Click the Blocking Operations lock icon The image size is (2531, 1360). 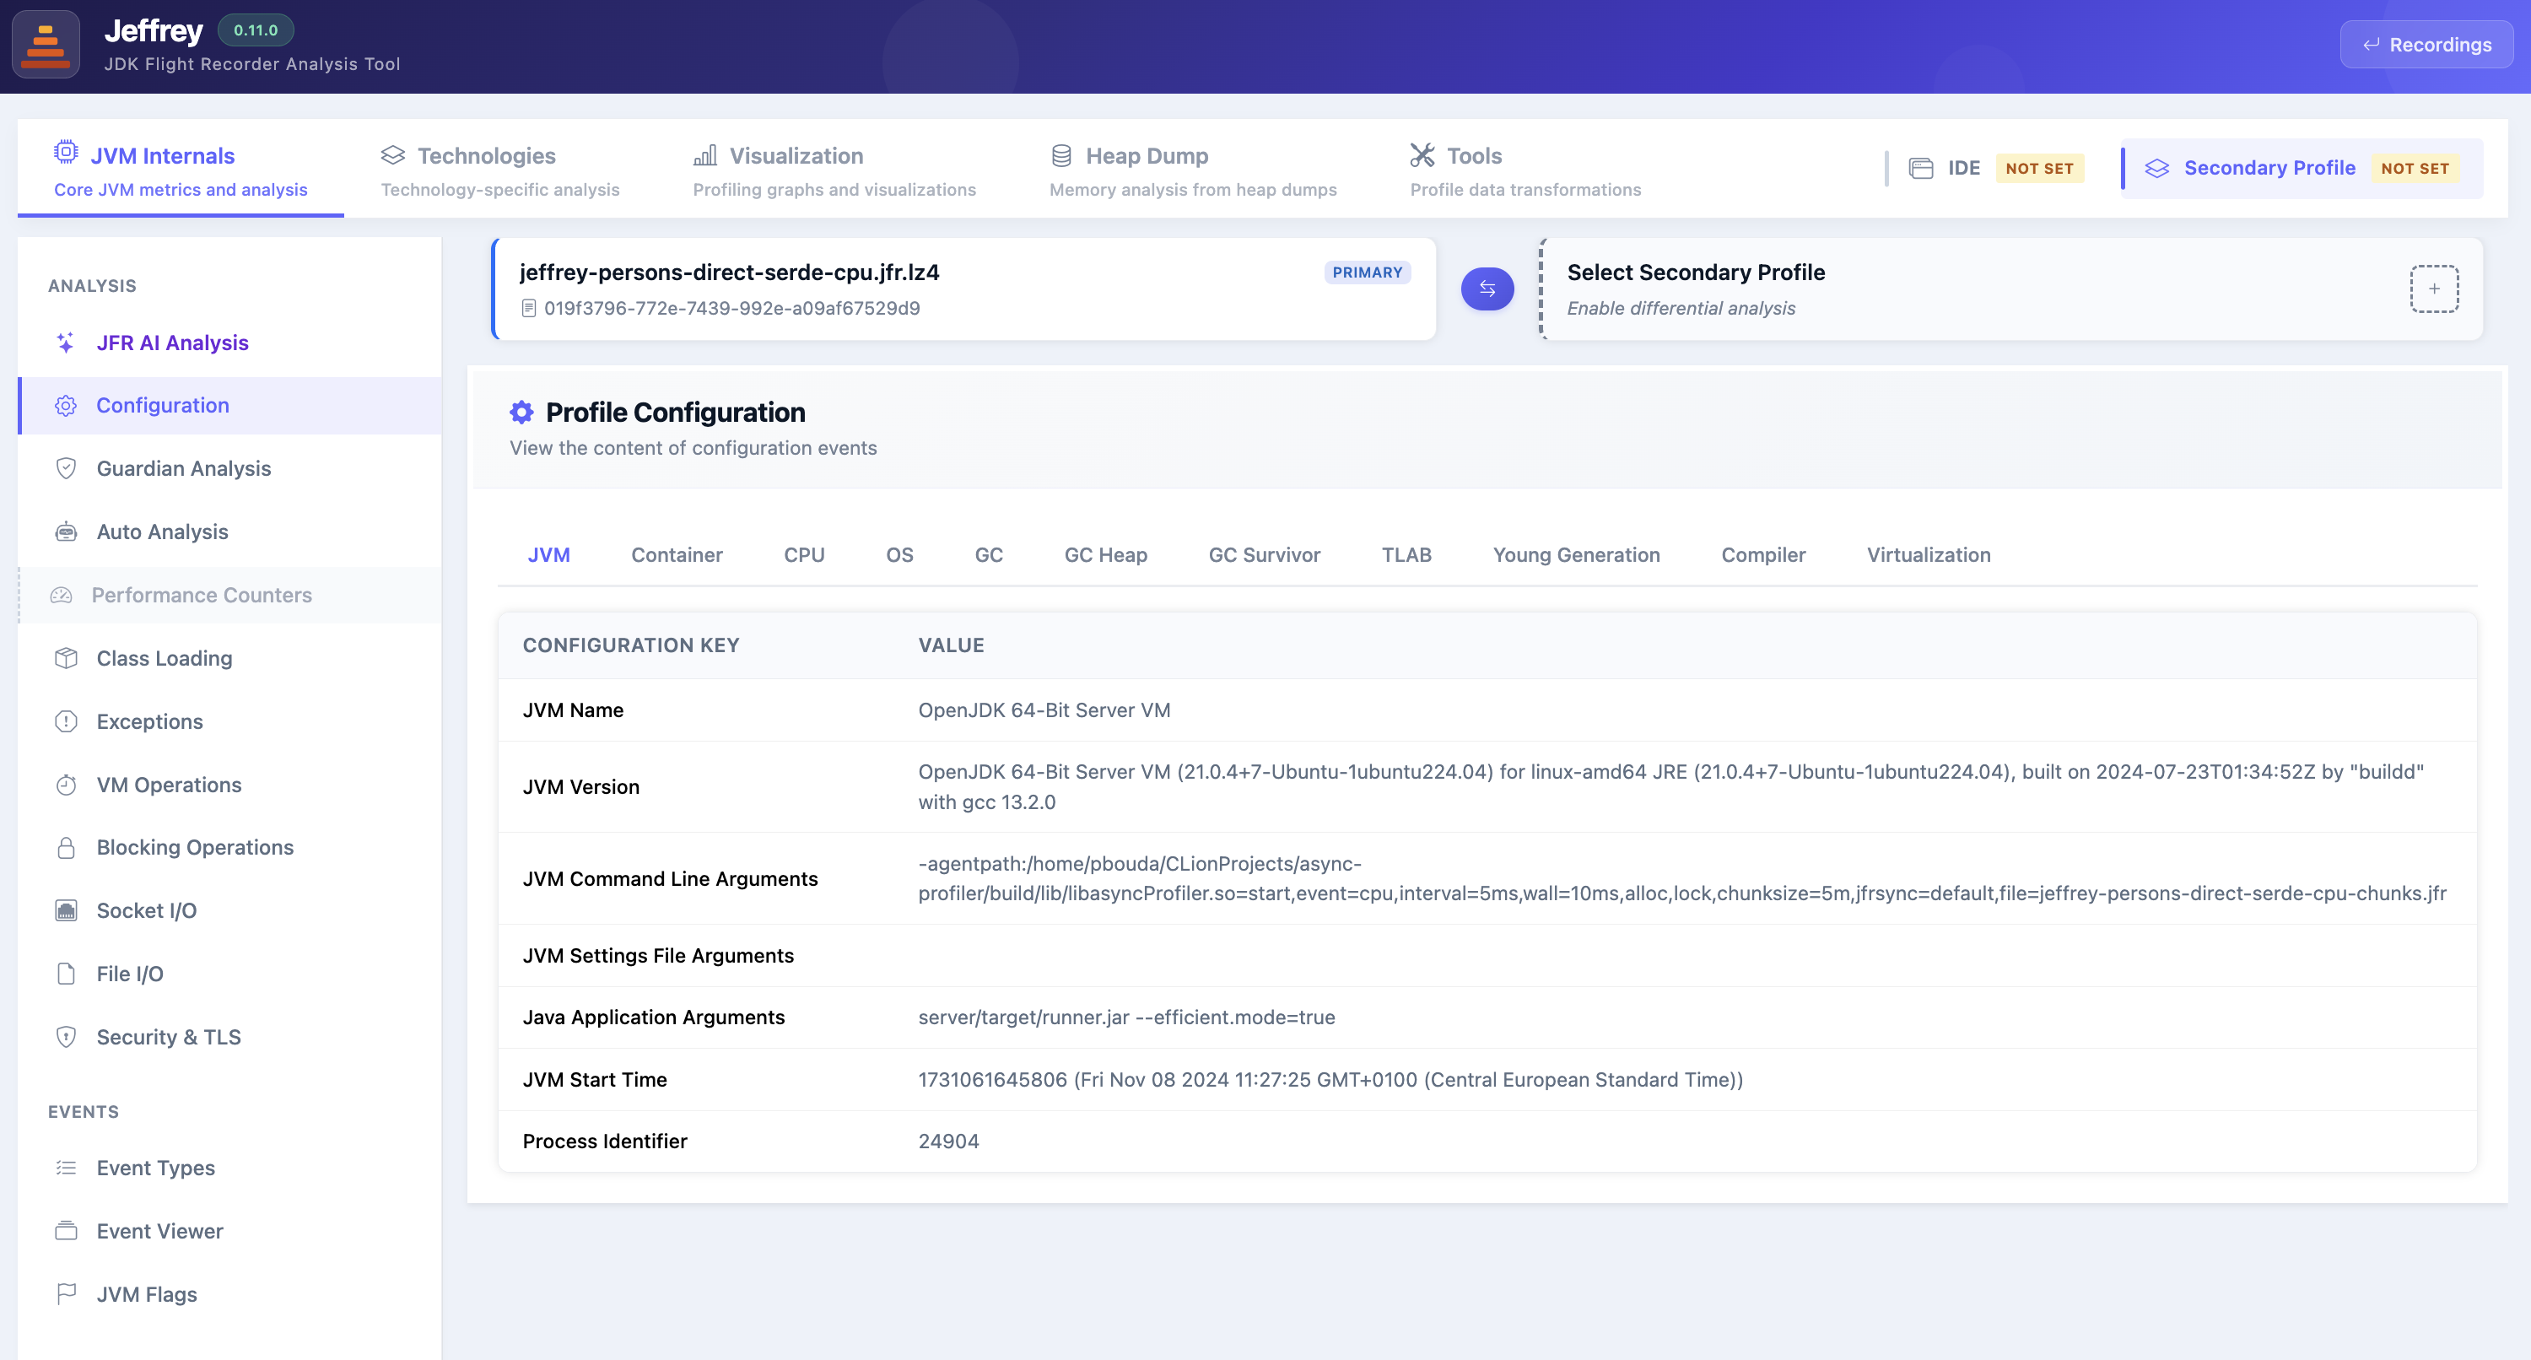click(x=66, y=847)
